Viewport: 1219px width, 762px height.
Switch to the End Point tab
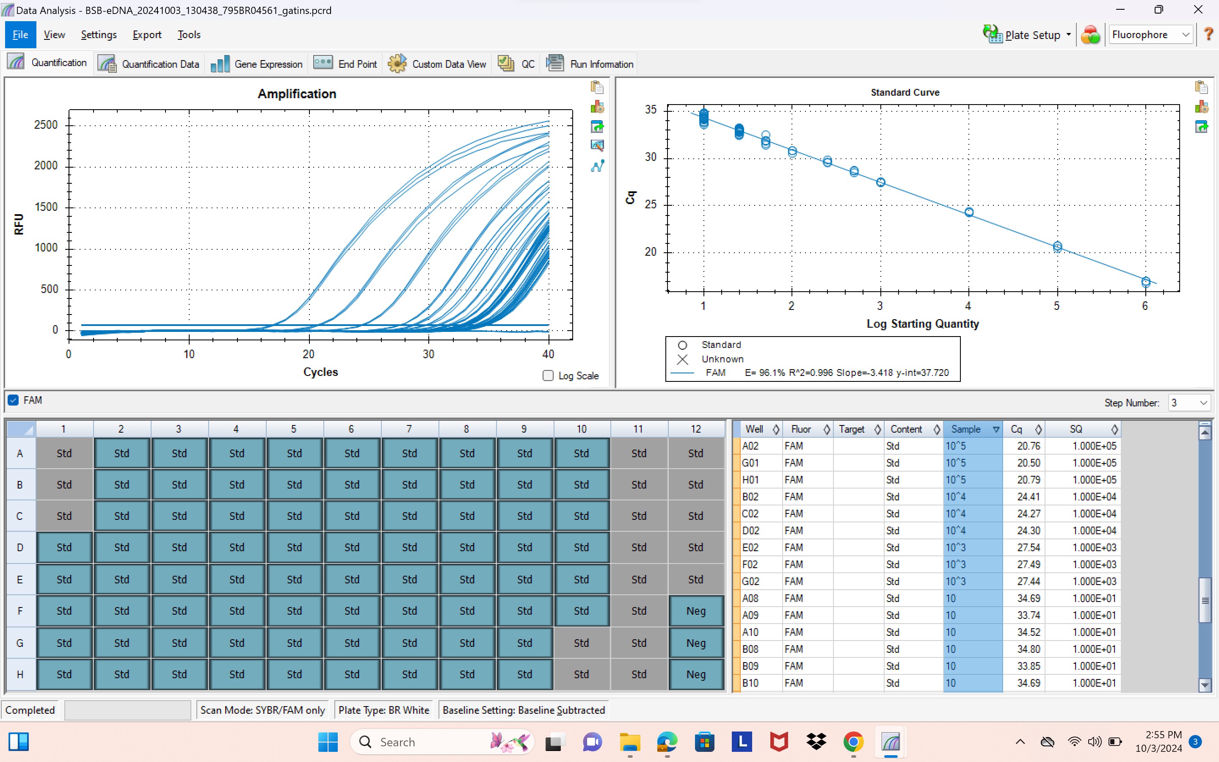pyautogui.click(x=345, y=64)
